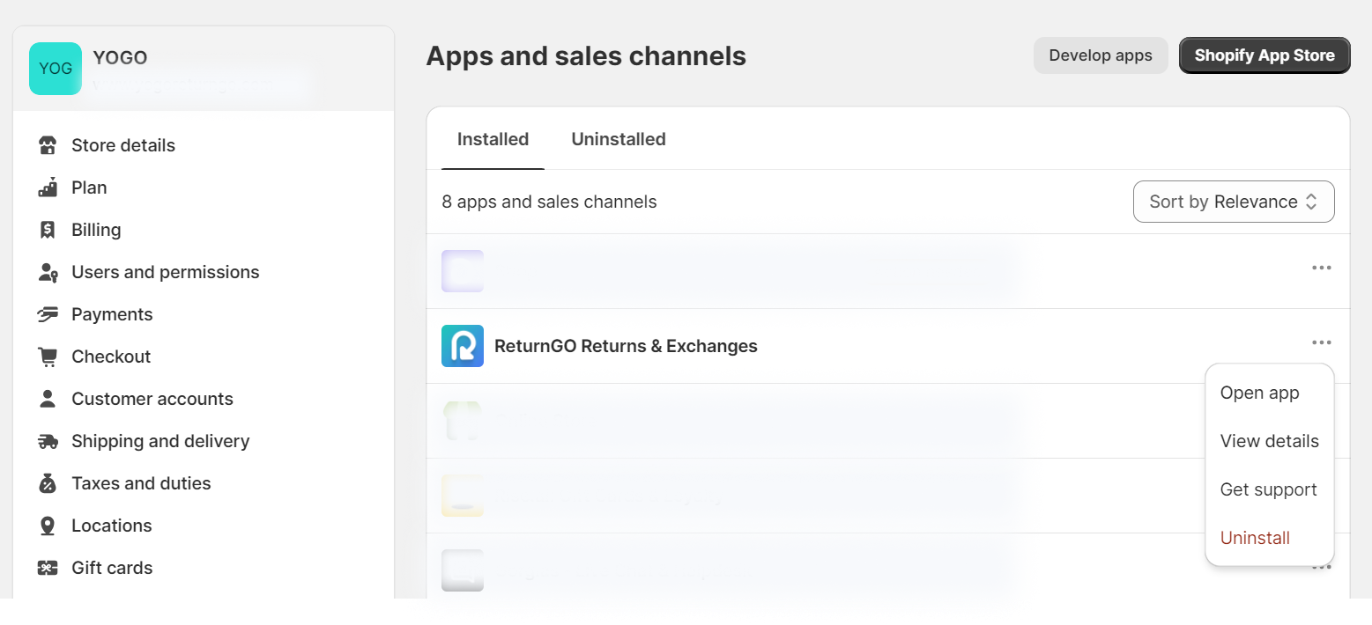This screenshot has width=1372, height=625.
Task: Click the Payments hand icon
Action: [x=48, y=314]
